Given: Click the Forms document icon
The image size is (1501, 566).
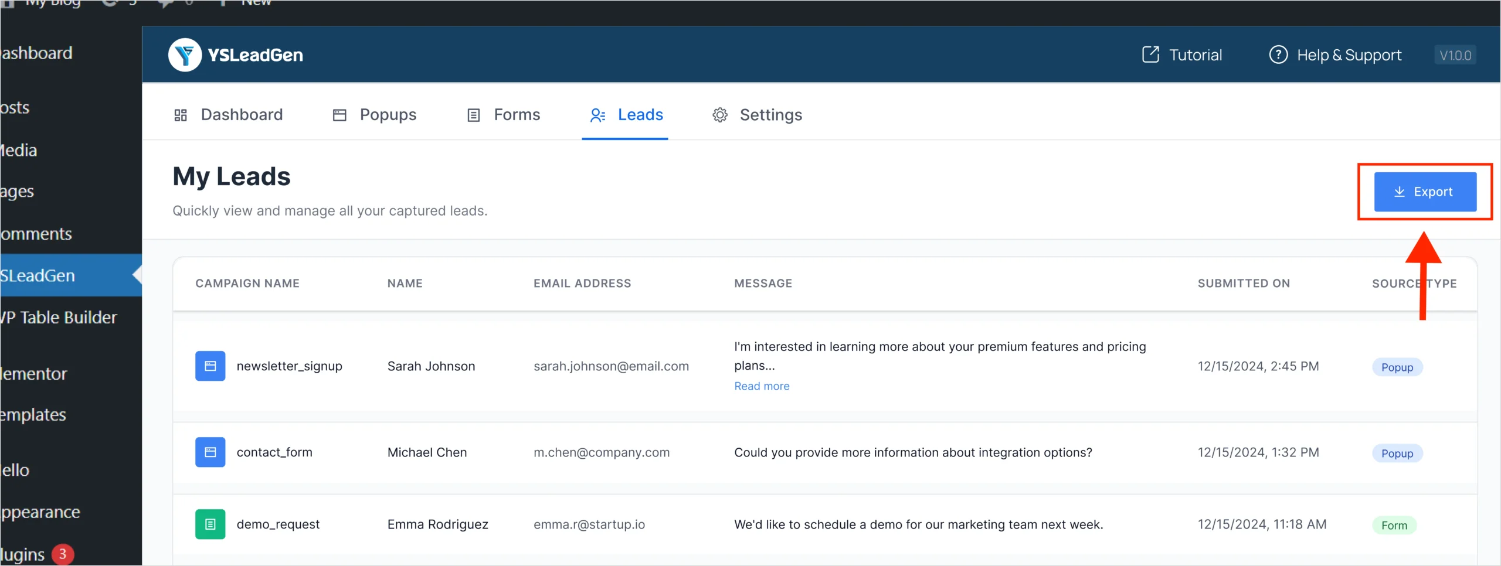Looking at the screenshot, I should [474, 115].
